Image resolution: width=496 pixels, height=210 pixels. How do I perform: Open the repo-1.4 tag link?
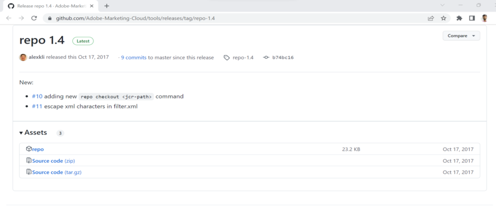pos(243,58)
